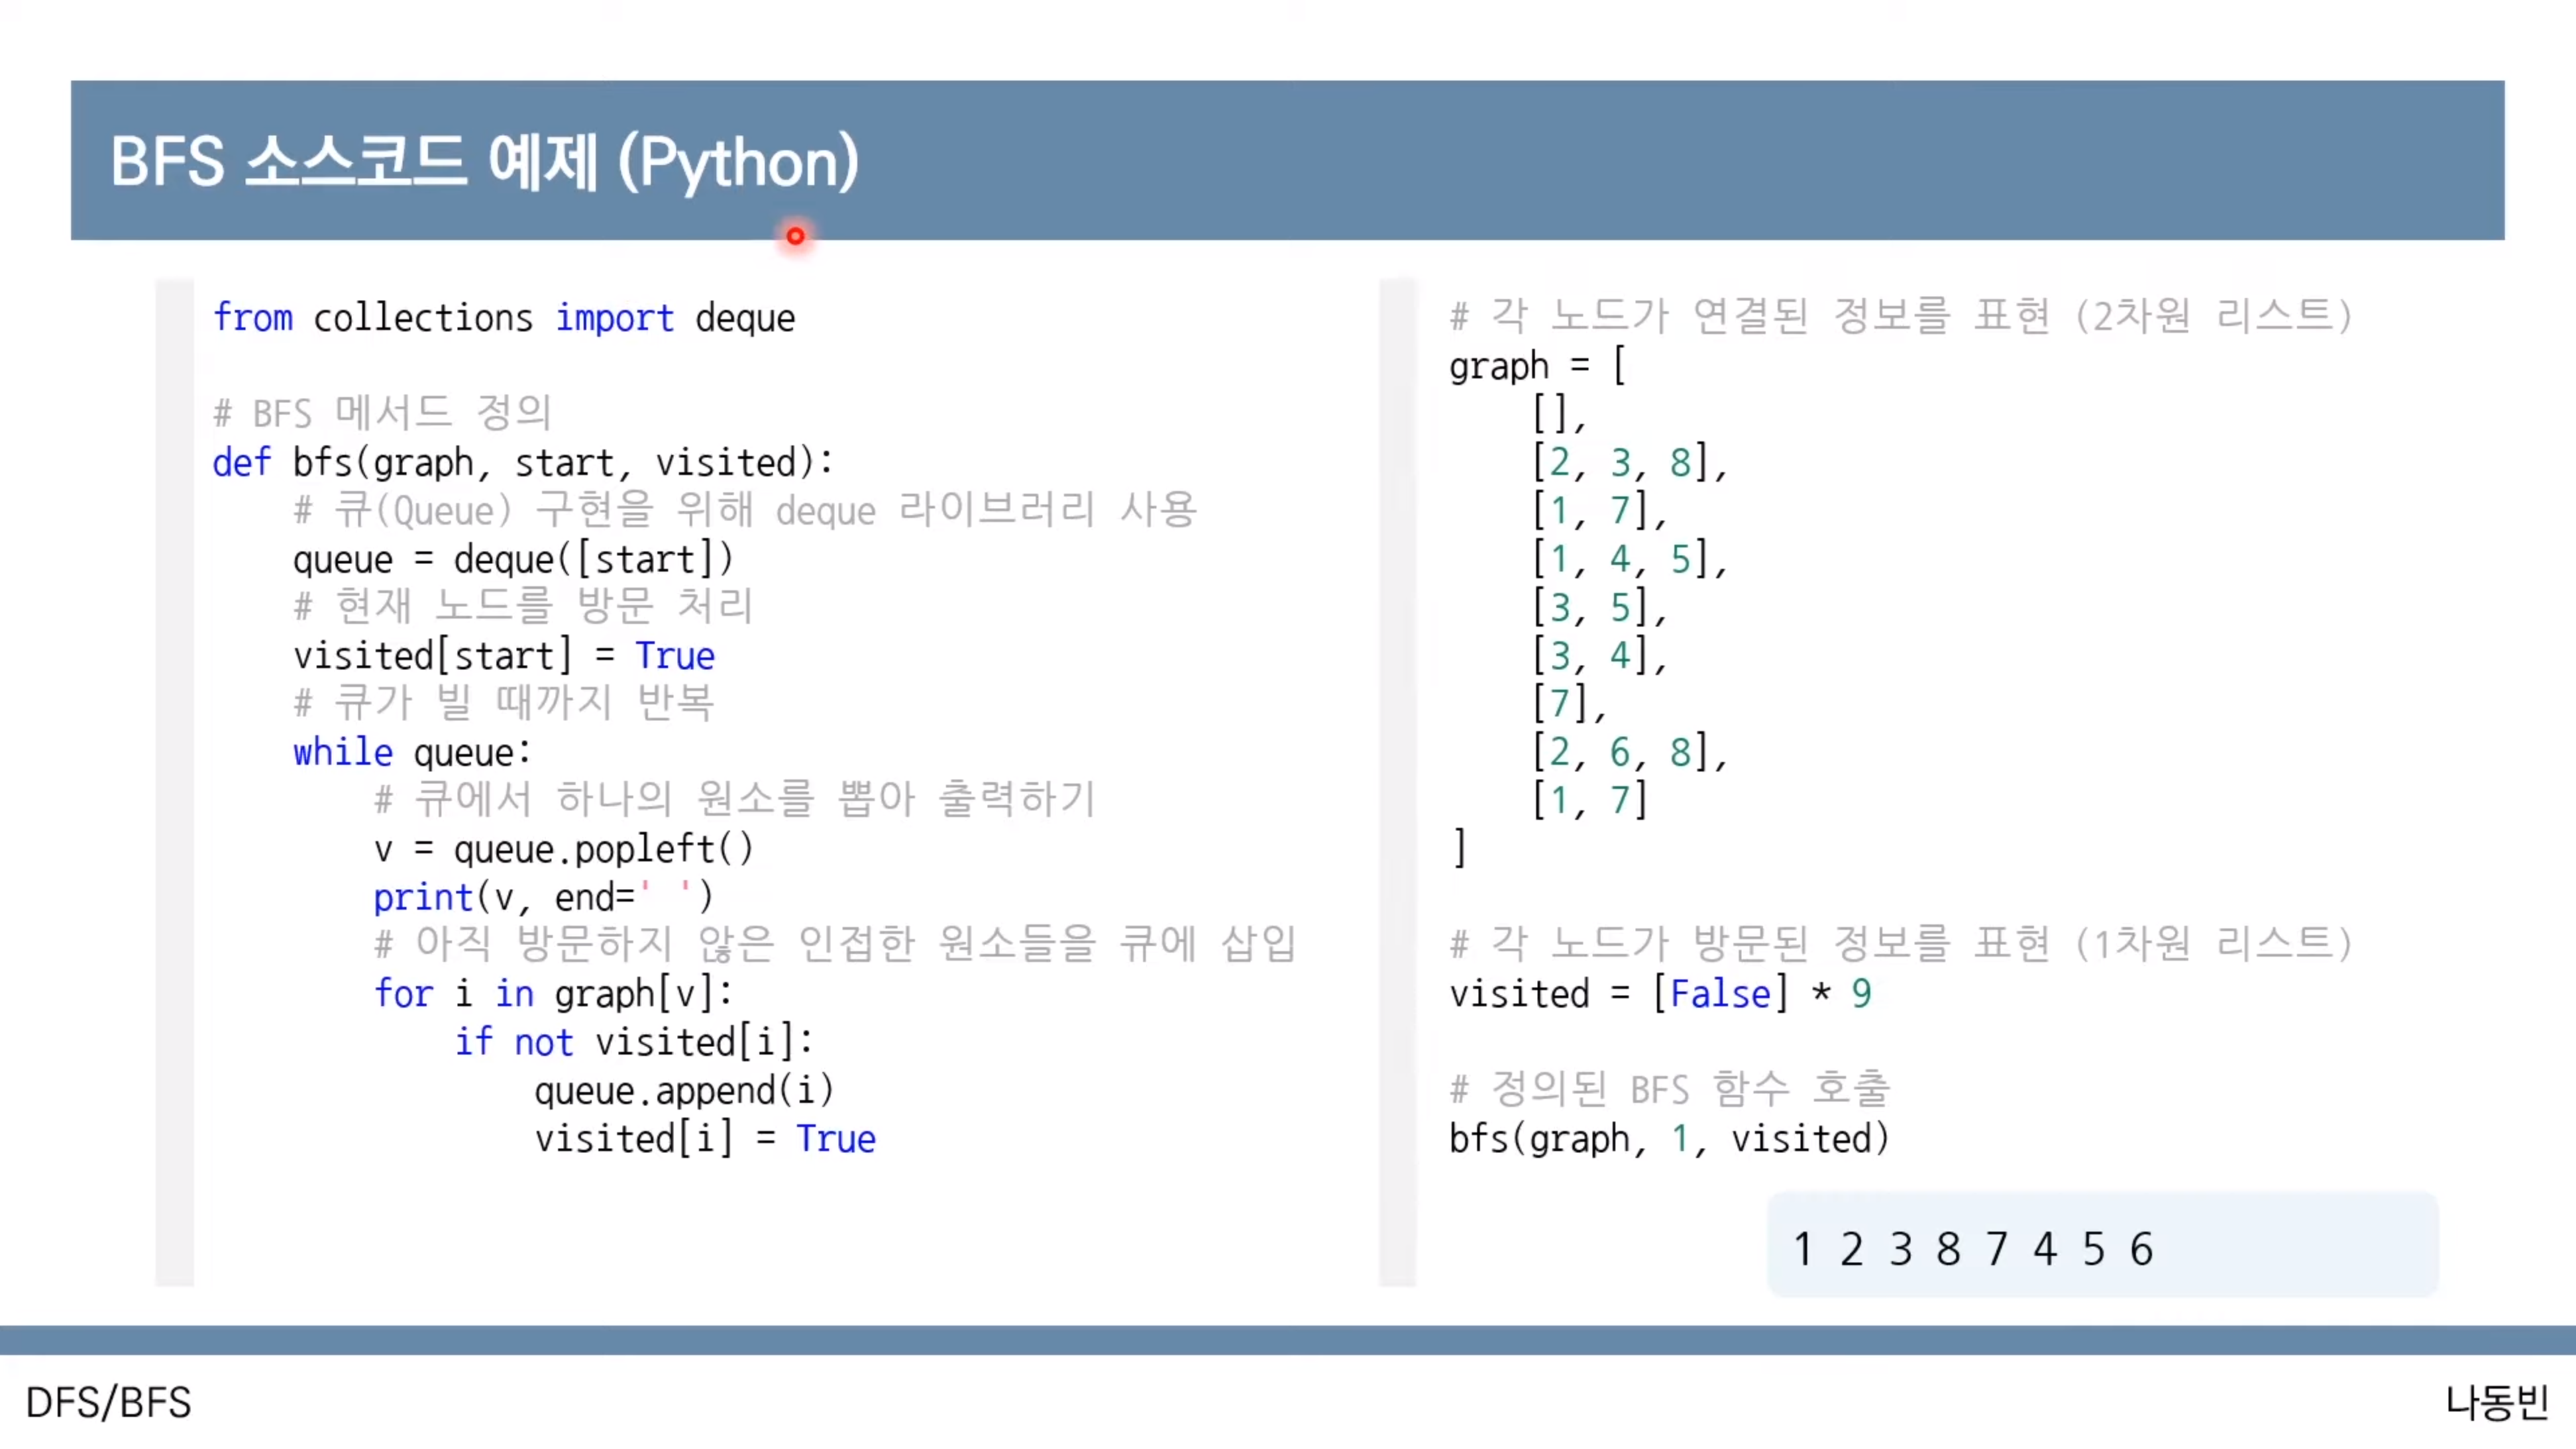Click the slide title BFS 소스코드 예제 (Python)
The height and width of the screenshot is (1449, 2576).
click(x=484, y=162)
